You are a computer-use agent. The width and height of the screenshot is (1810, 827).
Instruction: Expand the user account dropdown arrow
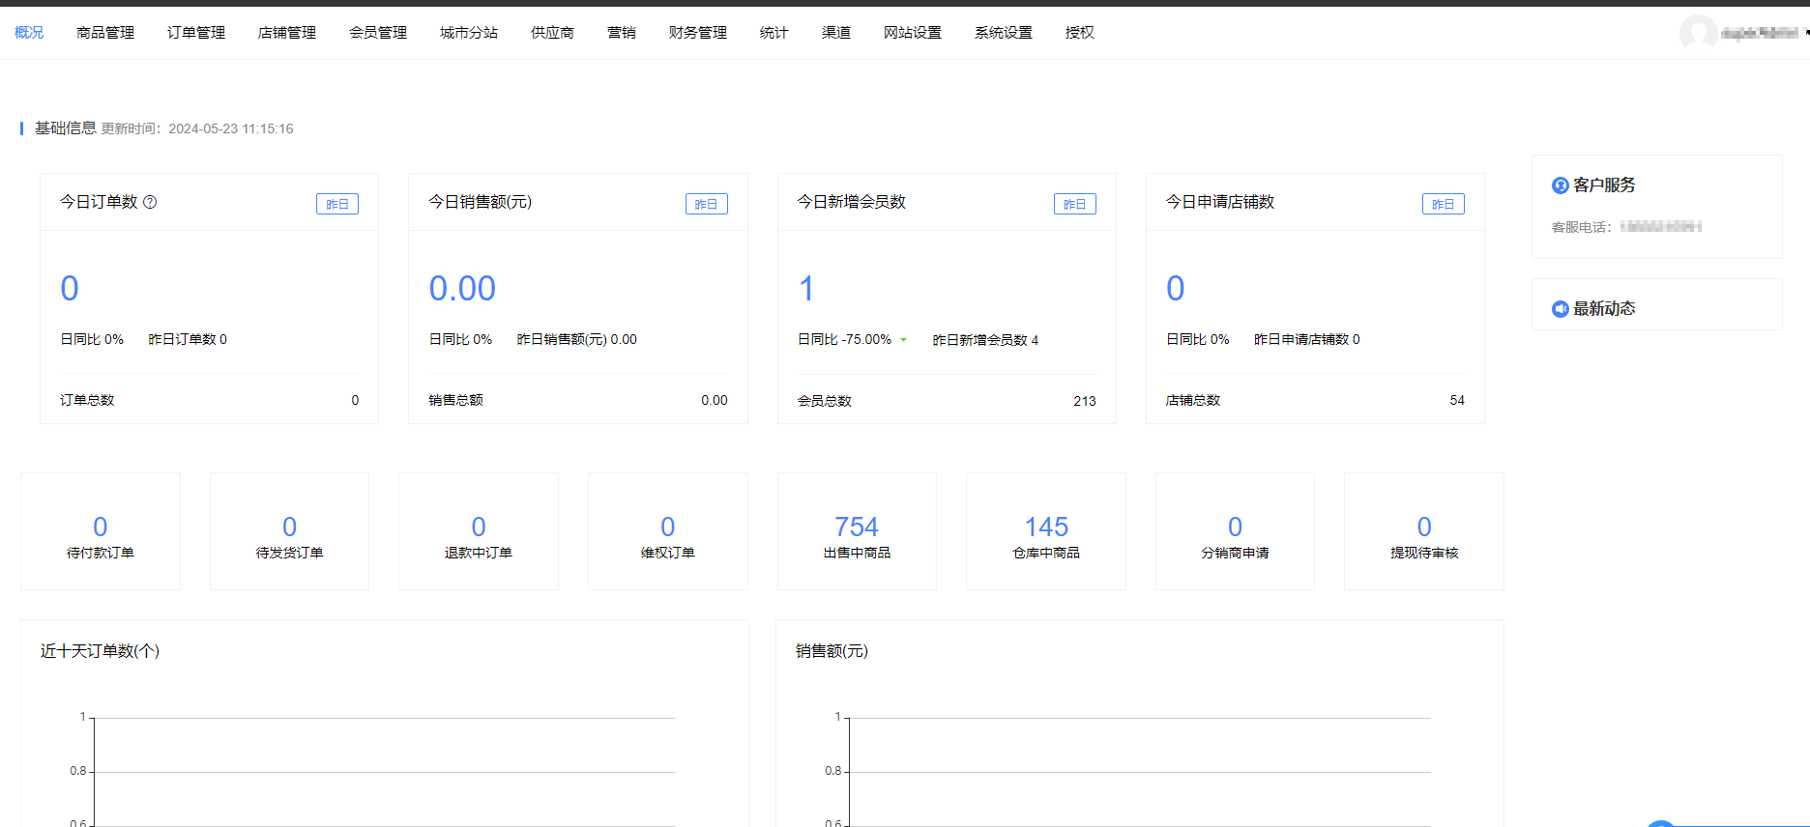tap(1806, 33)
